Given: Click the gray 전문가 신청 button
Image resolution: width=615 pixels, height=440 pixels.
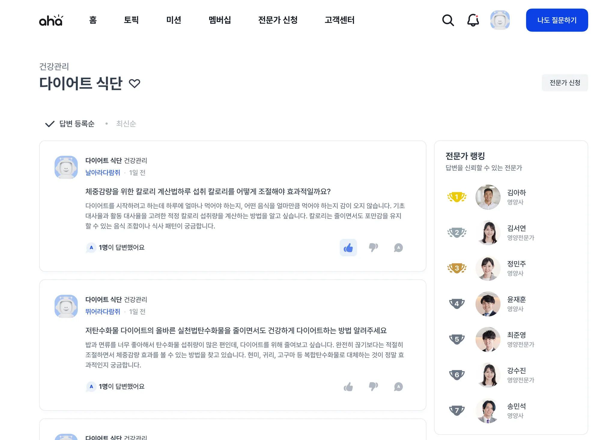Looking at the screenshot, I should (565, 83).
